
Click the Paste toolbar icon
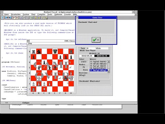coord(27,18)
